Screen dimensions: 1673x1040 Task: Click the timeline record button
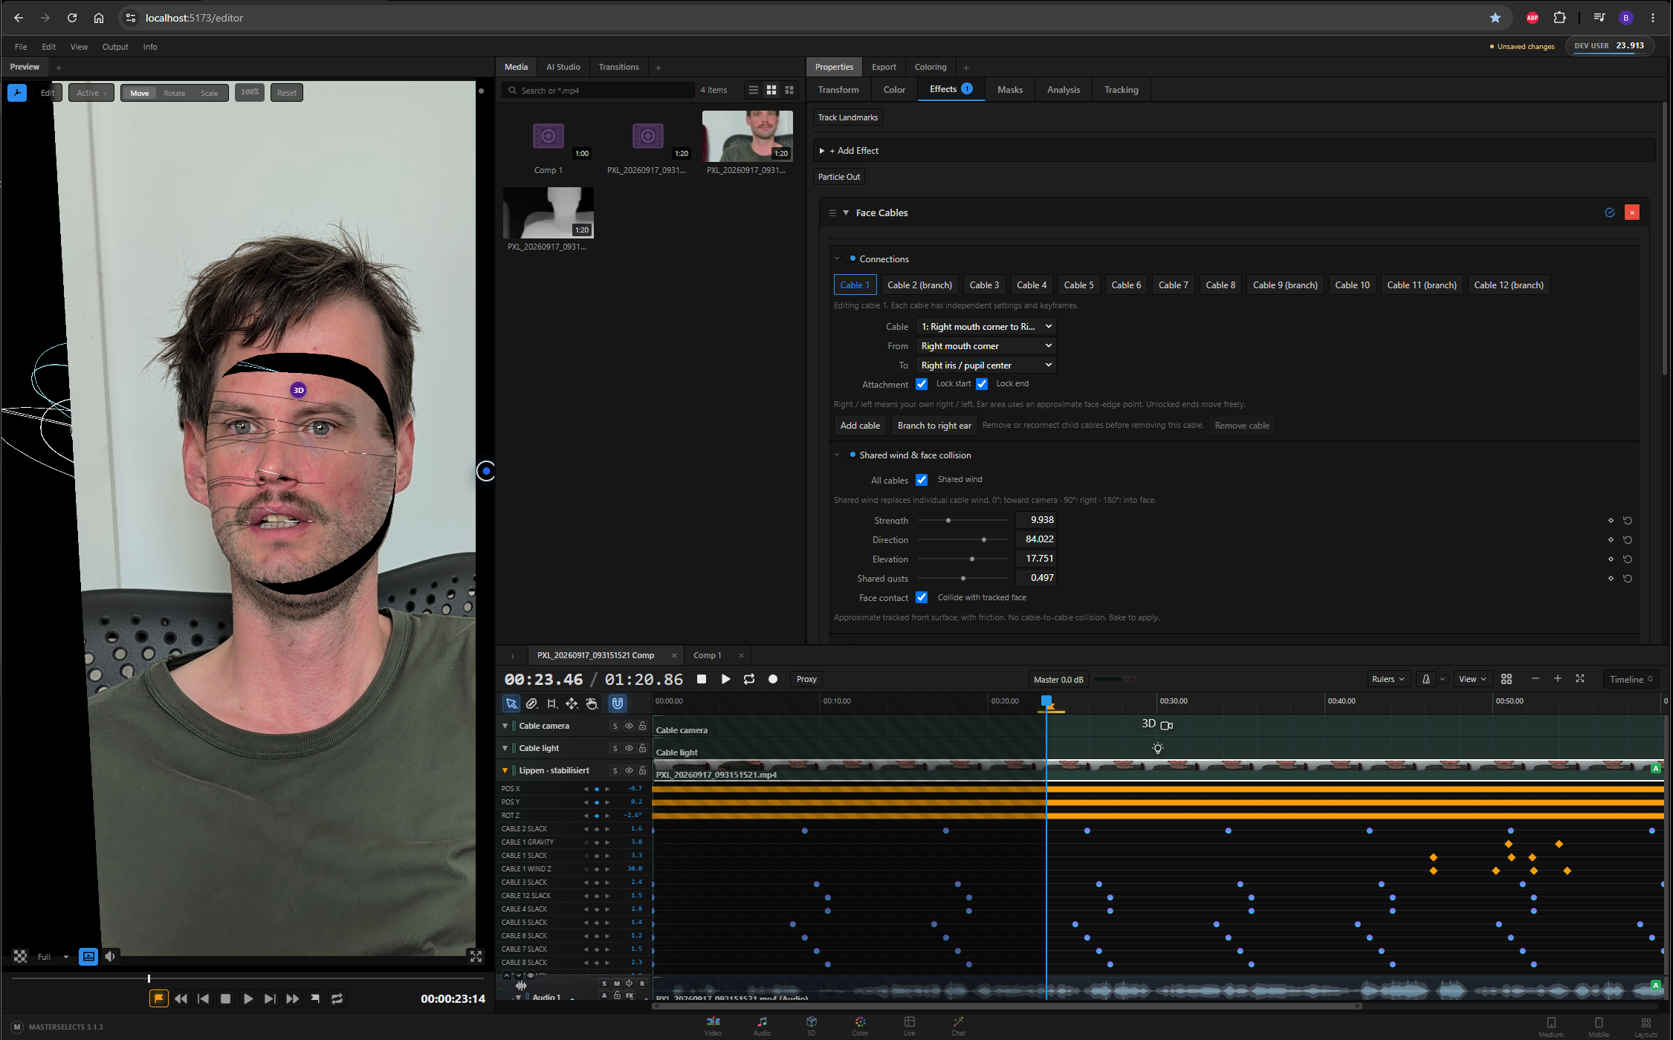coord(773,679)
